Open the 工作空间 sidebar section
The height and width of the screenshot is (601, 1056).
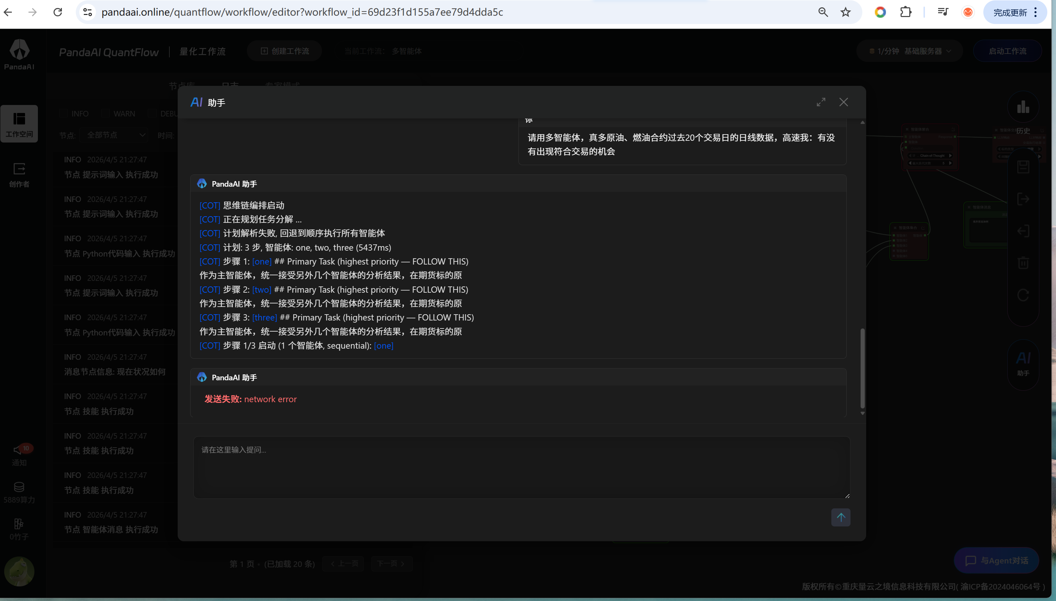click(x=19, y=124)
